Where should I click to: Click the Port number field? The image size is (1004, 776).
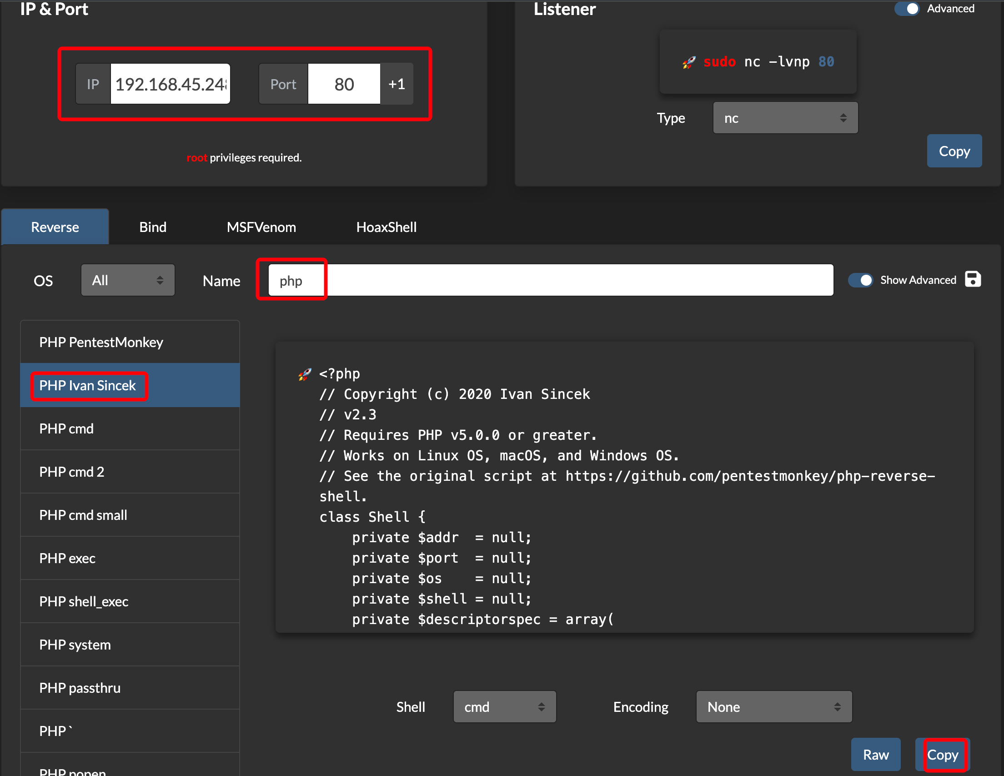tap(344, 84)
